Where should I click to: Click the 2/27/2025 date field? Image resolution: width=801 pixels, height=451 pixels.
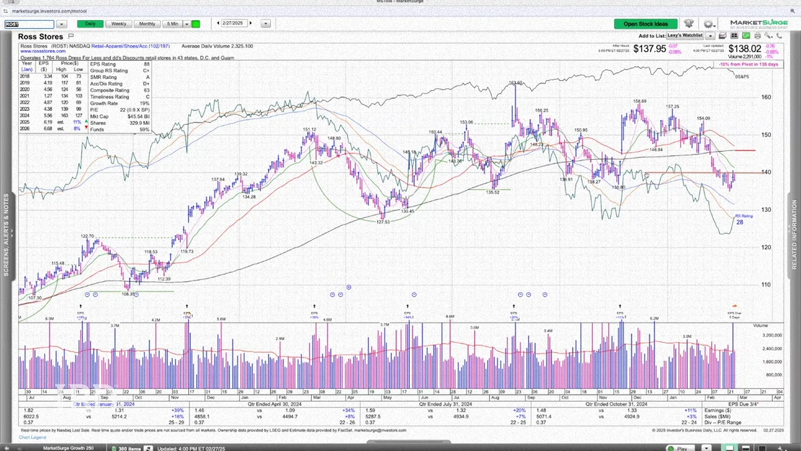(x=234, y=24)
